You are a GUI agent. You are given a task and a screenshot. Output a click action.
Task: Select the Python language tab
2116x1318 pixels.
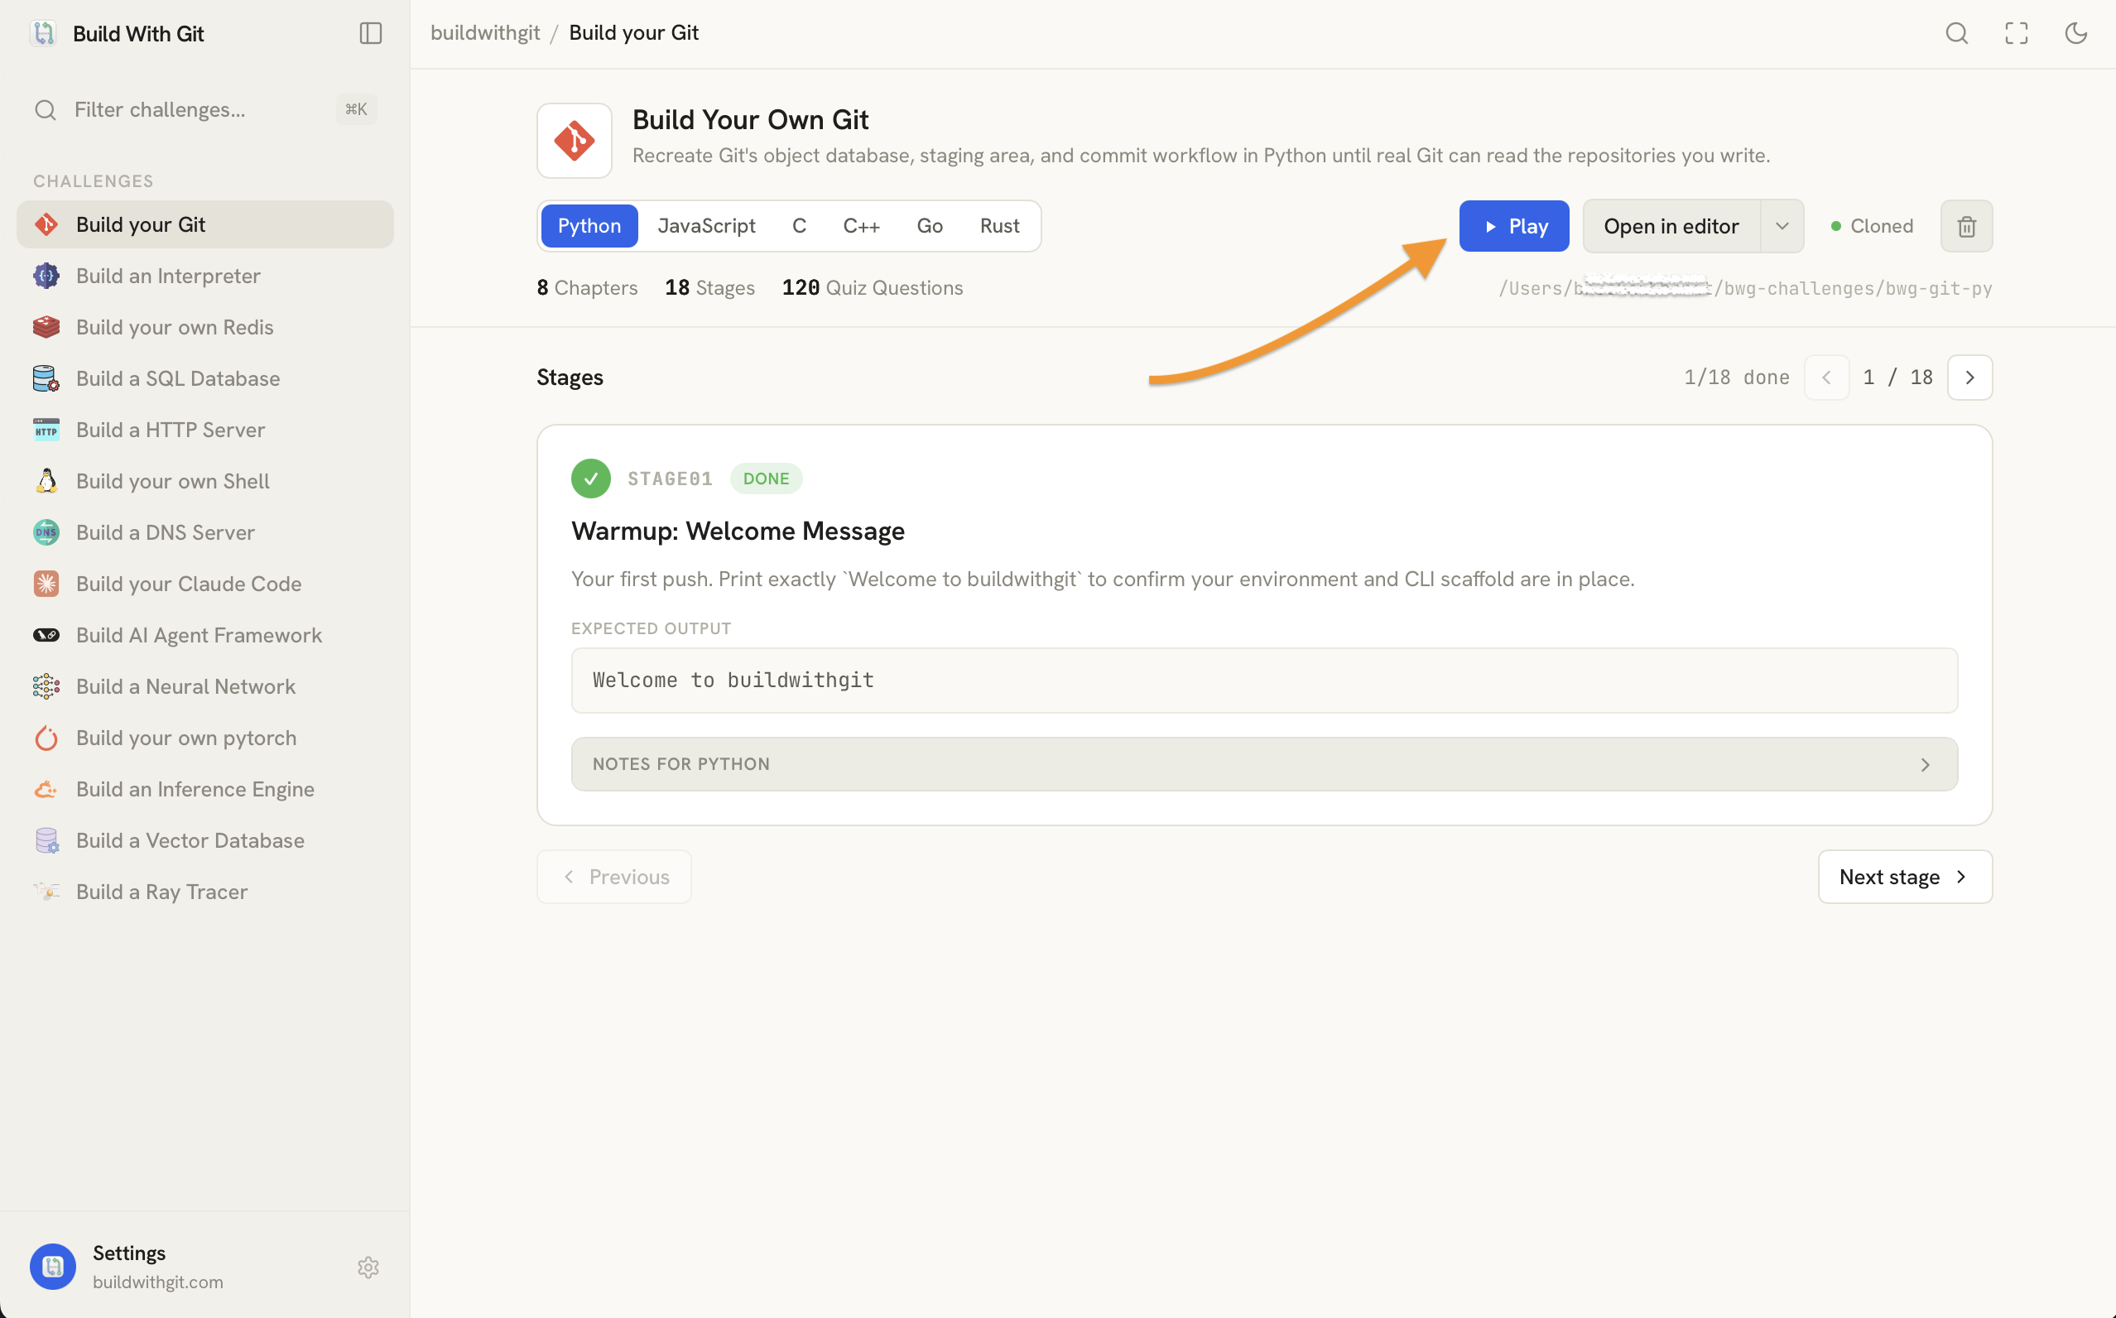(589, 226)
